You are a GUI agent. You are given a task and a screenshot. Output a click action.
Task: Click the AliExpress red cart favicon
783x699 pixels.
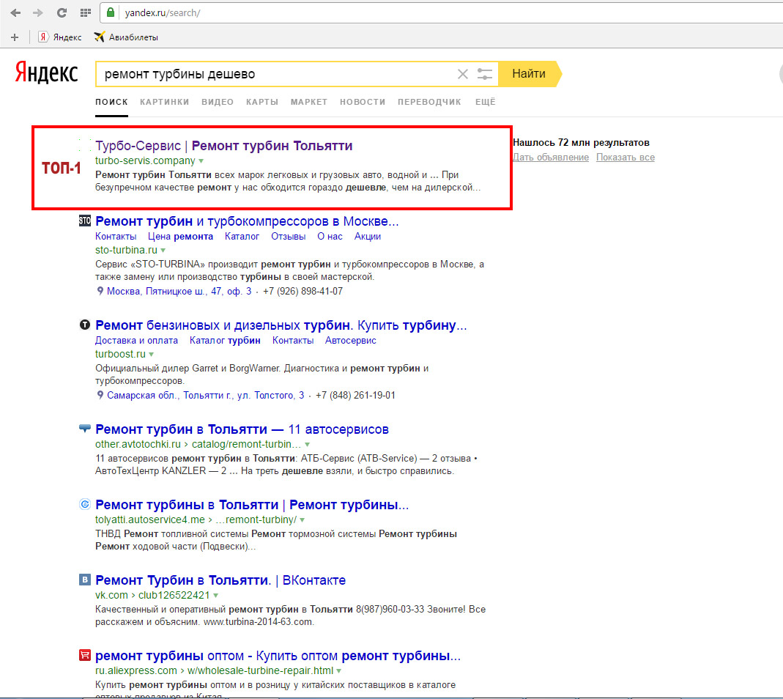pos(85,655)
